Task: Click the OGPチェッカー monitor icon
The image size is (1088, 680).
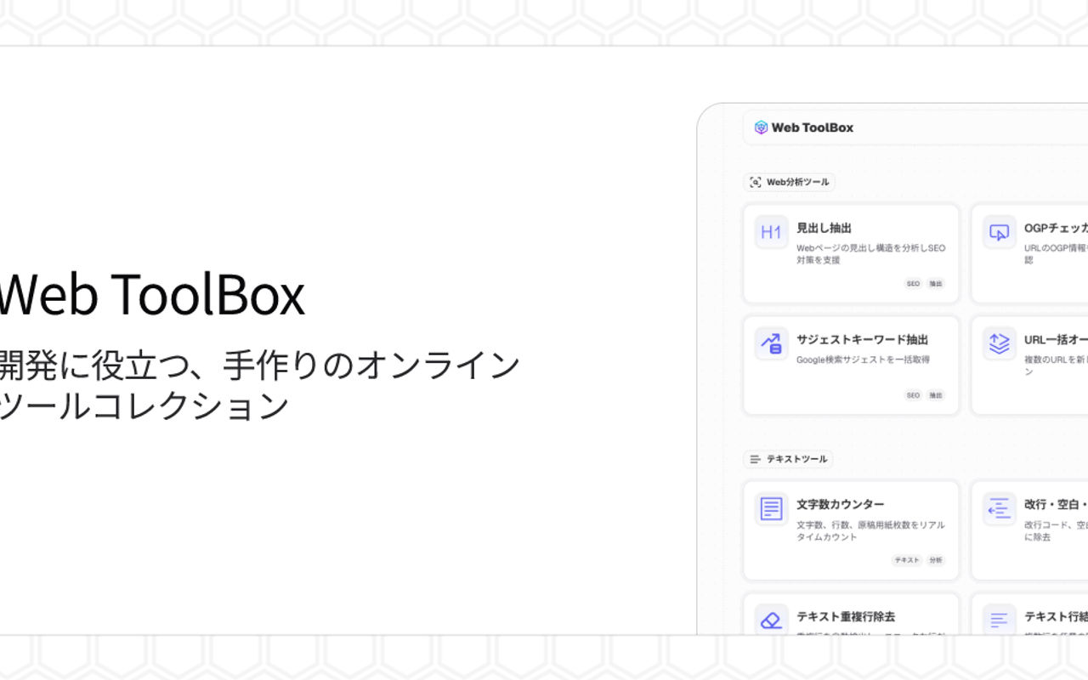Action: click(x=999, y=232)
